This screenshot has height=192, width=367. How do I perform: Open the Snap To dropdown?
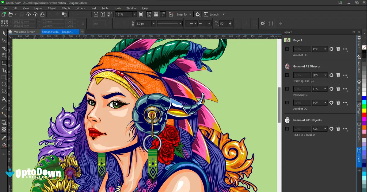point(190,14)
